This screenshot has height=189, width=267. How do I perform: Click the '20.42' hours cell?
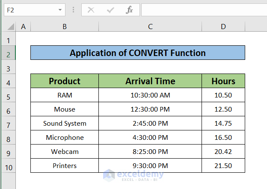point(223,151)
